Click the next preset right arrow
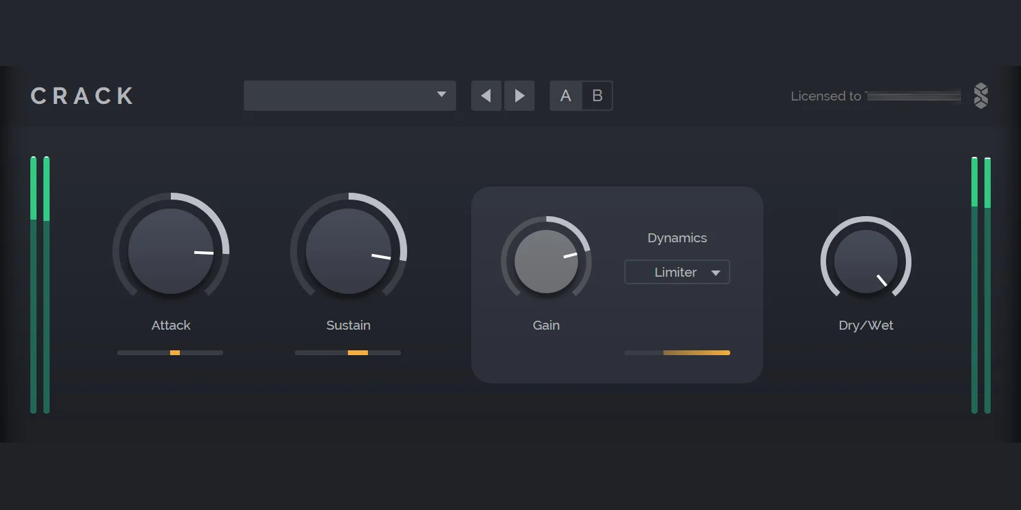 pos(519,96)
